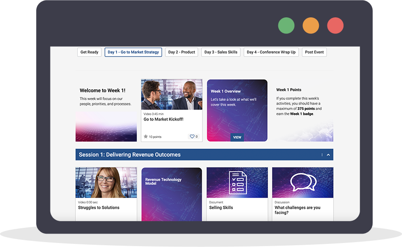
Task: Switch to the Get Ready tab
Action: [89, 53]
